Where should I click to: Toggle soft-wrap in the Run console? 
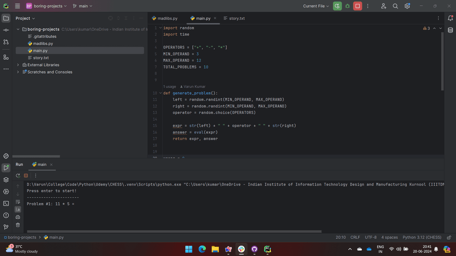coord(18,202)
